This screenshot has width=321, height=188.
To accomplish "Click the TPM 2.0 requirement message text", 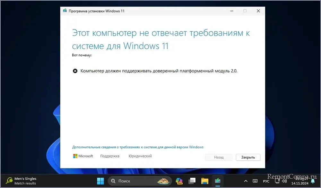I will [x=159, y=71].
